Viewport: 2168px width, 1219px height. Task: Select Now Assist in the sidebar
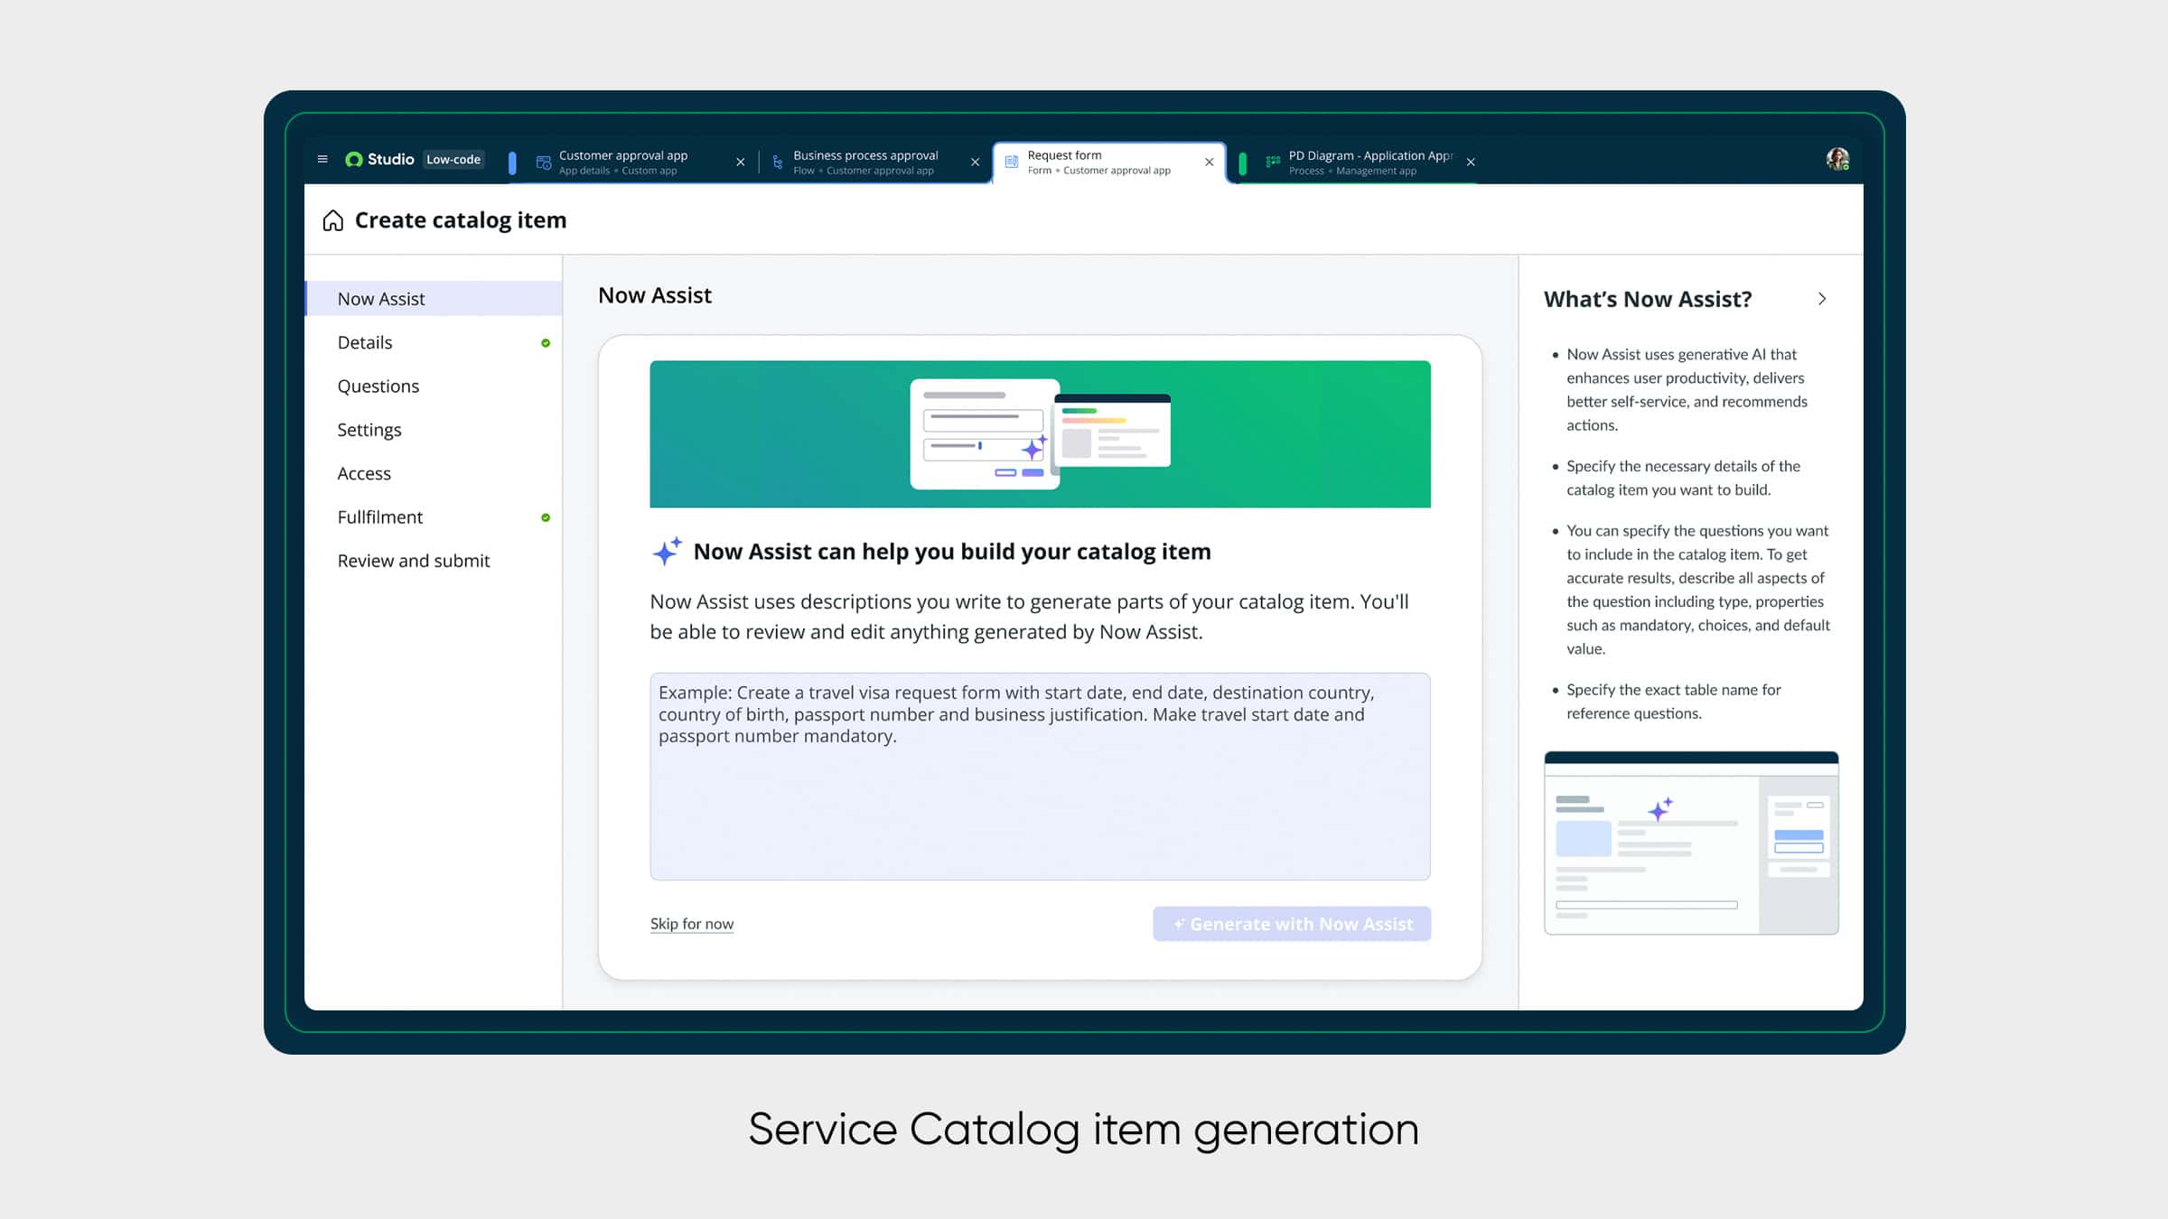434,298
